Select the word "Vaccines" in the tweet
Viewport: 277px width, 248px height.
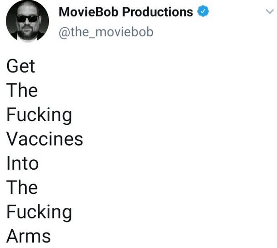tap(45, 139)
